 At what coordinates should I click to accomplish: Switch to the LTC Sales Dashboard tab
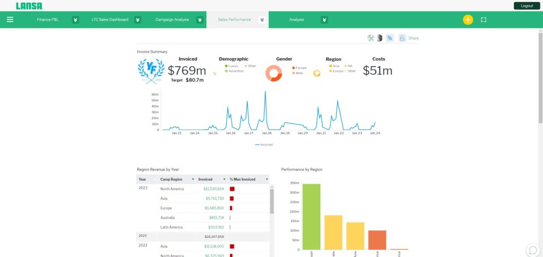tap(110, 20)
